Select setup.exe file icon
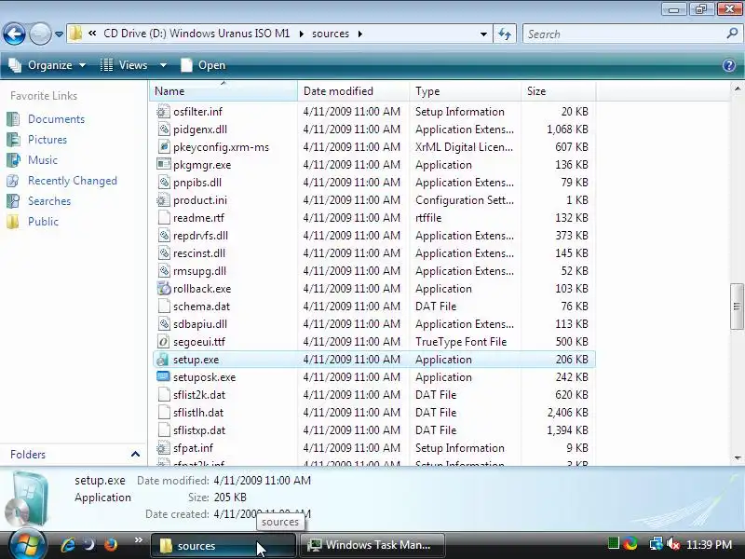 (164, 360)
